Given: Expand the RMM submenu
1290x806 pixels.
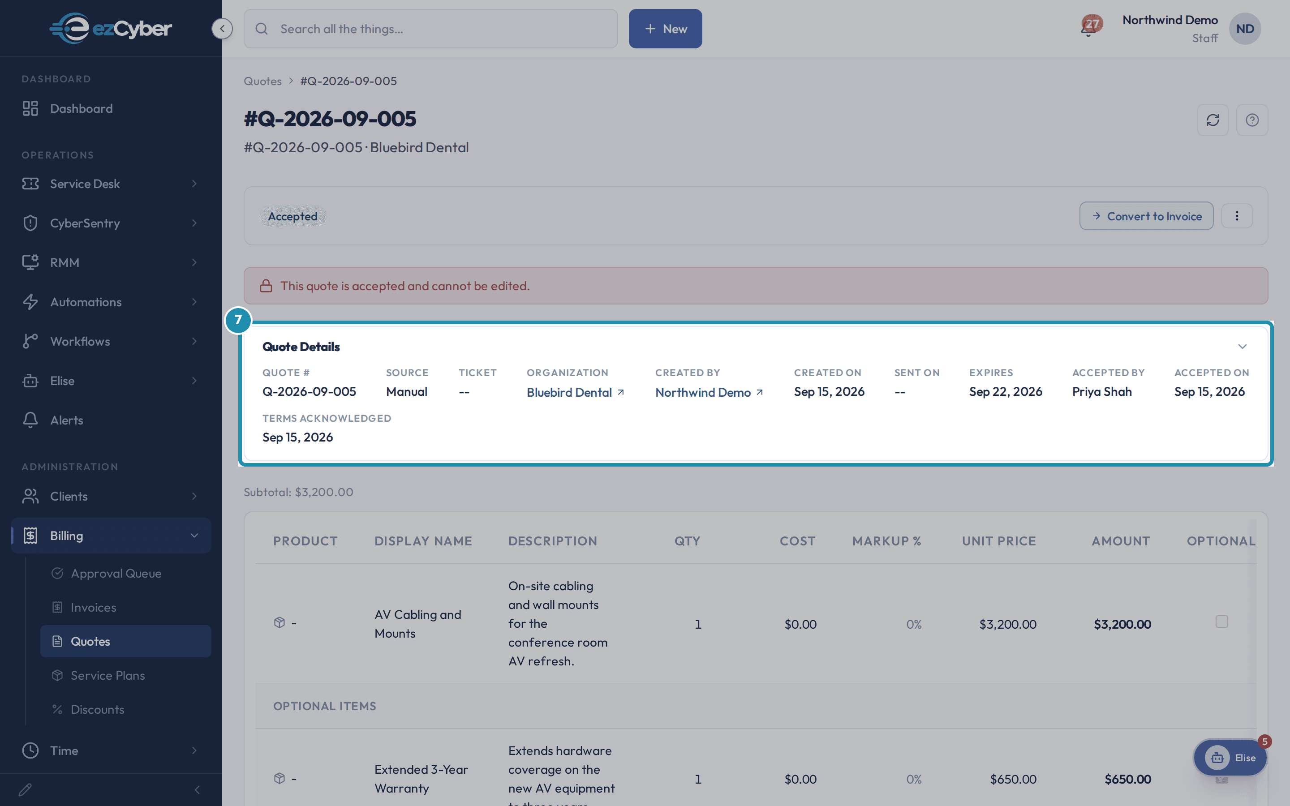Looking at the screenshot, I should (194, 262).
